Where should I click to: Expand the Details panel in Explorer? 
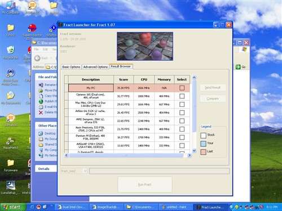click(44, 169)
